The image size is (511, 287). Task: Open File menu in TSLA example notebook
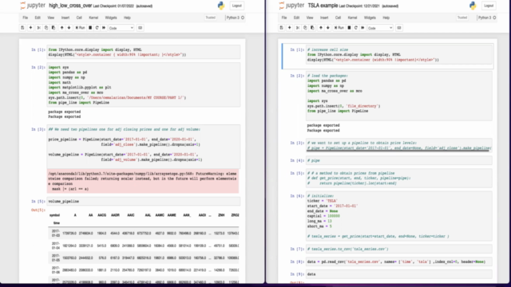click(284, 18)
